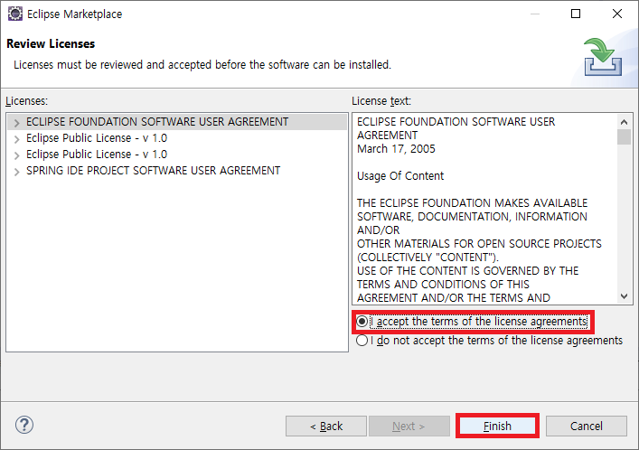The image size is (639, 450).
Task: Click the license text scrollbar thumb
Action: pos(624,136)
